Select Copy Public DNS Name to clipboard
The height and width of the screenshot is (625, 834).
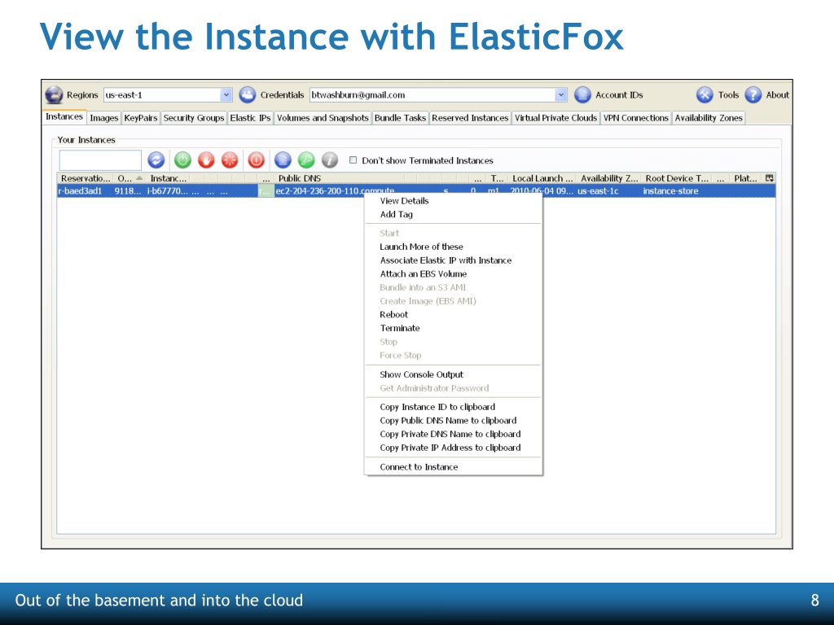tap(453, 421)
